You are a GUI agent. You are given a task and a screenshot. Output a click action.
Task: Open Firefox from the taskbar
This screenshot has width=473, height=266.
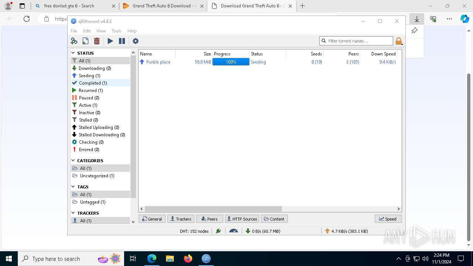(x=188, y=259)
